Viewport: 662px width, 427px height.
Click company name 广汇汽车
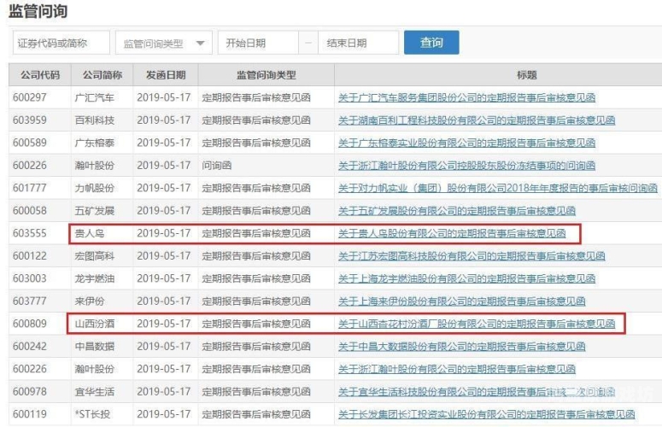[95, 97]
